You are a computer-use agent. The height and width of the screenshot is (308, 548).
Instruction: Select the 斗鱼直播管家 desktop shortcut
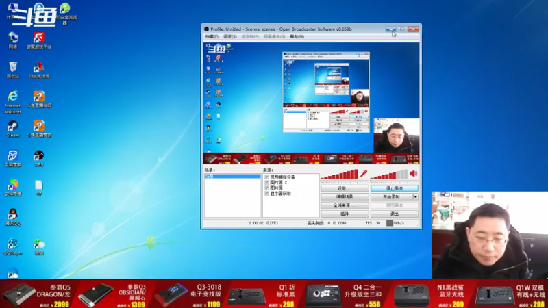[x=39, y=129]
